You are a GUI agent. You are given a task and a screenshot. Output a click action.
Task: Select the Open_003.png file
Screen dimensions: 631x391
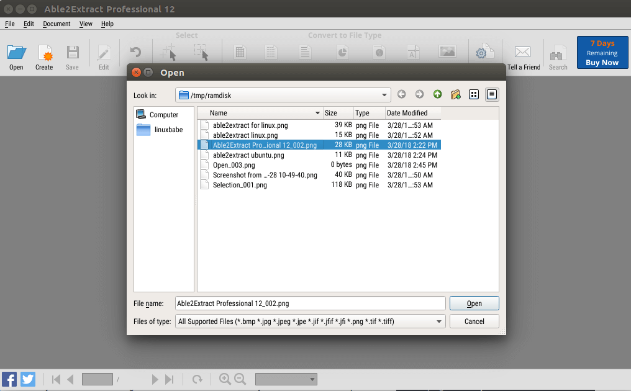tap(234, 165)
